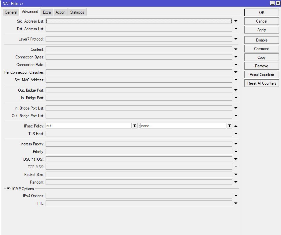Collapse the IPsec Policy field

tap(236, 126)
